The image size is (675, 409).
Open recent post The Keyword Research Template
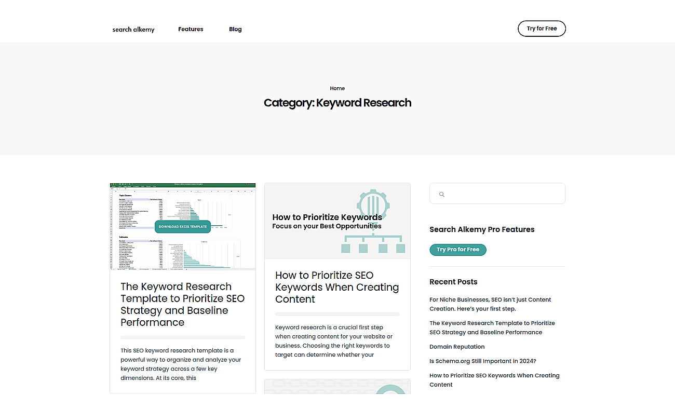(x=492, y=328)
